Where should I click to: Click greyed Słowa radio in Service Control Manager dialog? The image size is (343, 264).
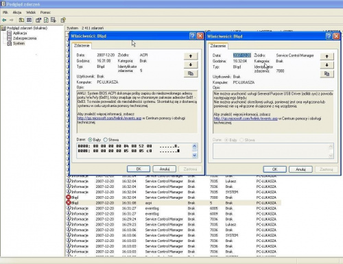tap(241, 140)
